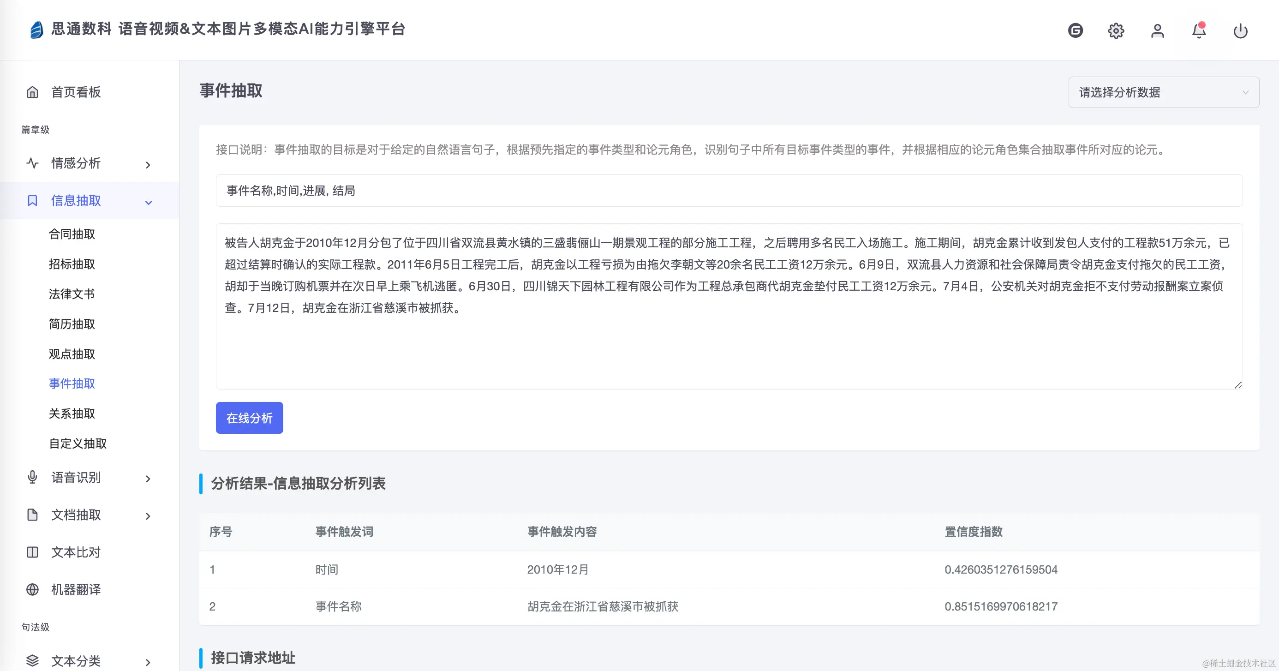Open the 法律文书 menu entry

pos(72,294)
